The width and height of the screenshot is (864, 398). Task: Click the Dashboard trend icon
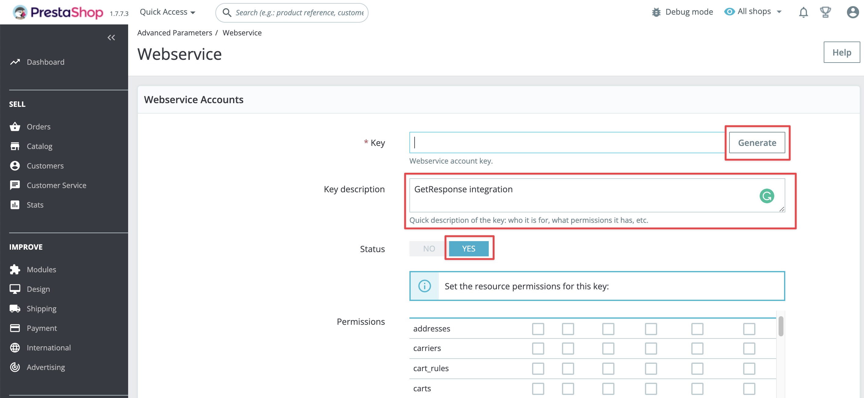coord(15,62)
